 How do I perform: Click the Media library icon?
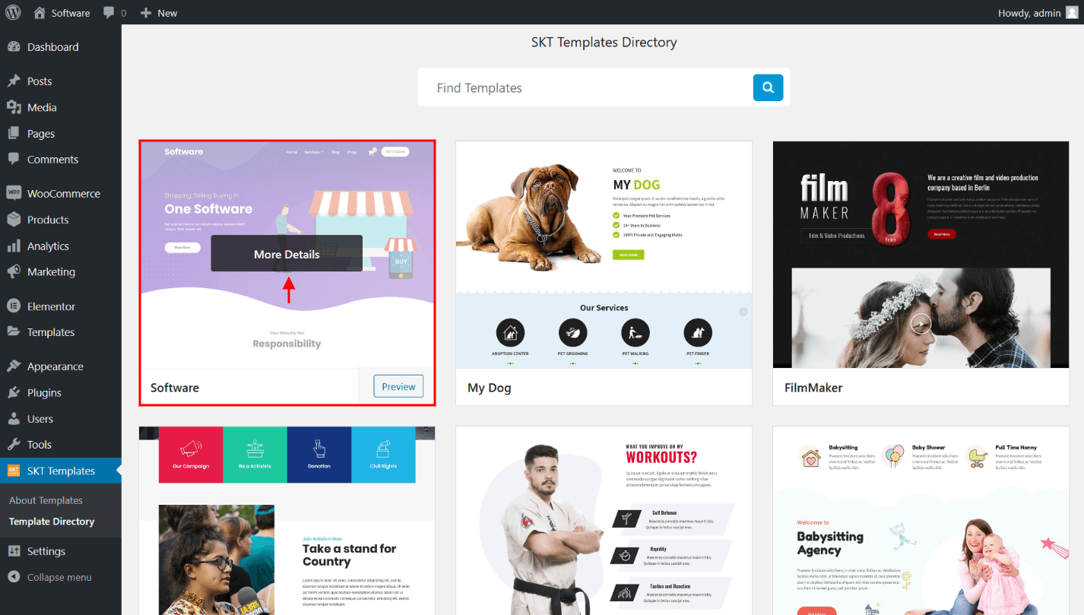(x=14, y=107)
